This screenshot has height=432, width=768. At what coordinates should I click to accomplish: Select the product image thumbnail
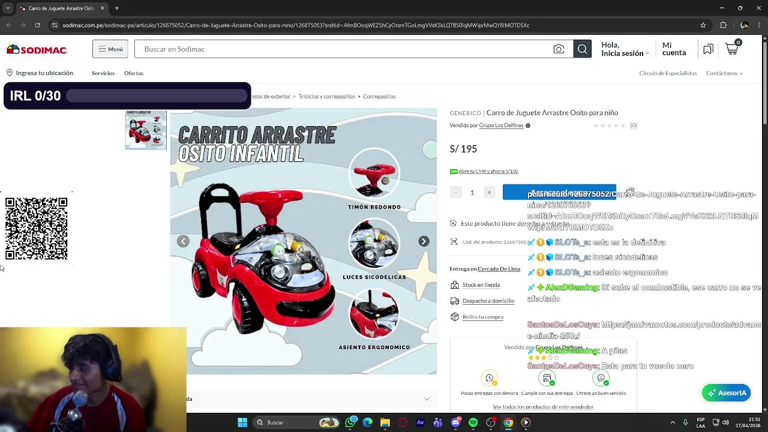(x=146, y=130)
